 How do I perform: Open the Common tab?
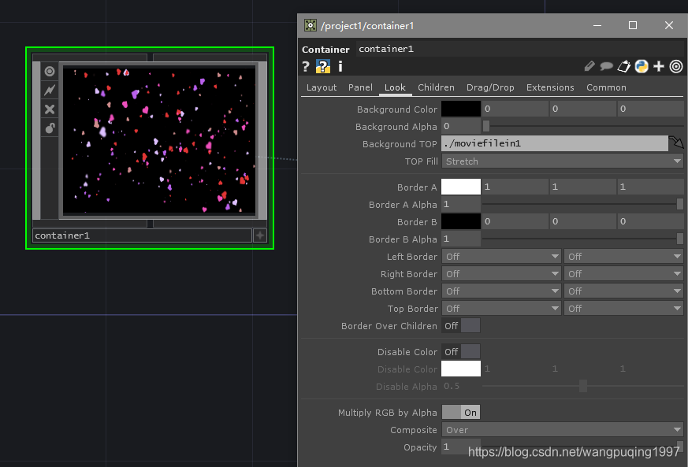coord(606,87)
